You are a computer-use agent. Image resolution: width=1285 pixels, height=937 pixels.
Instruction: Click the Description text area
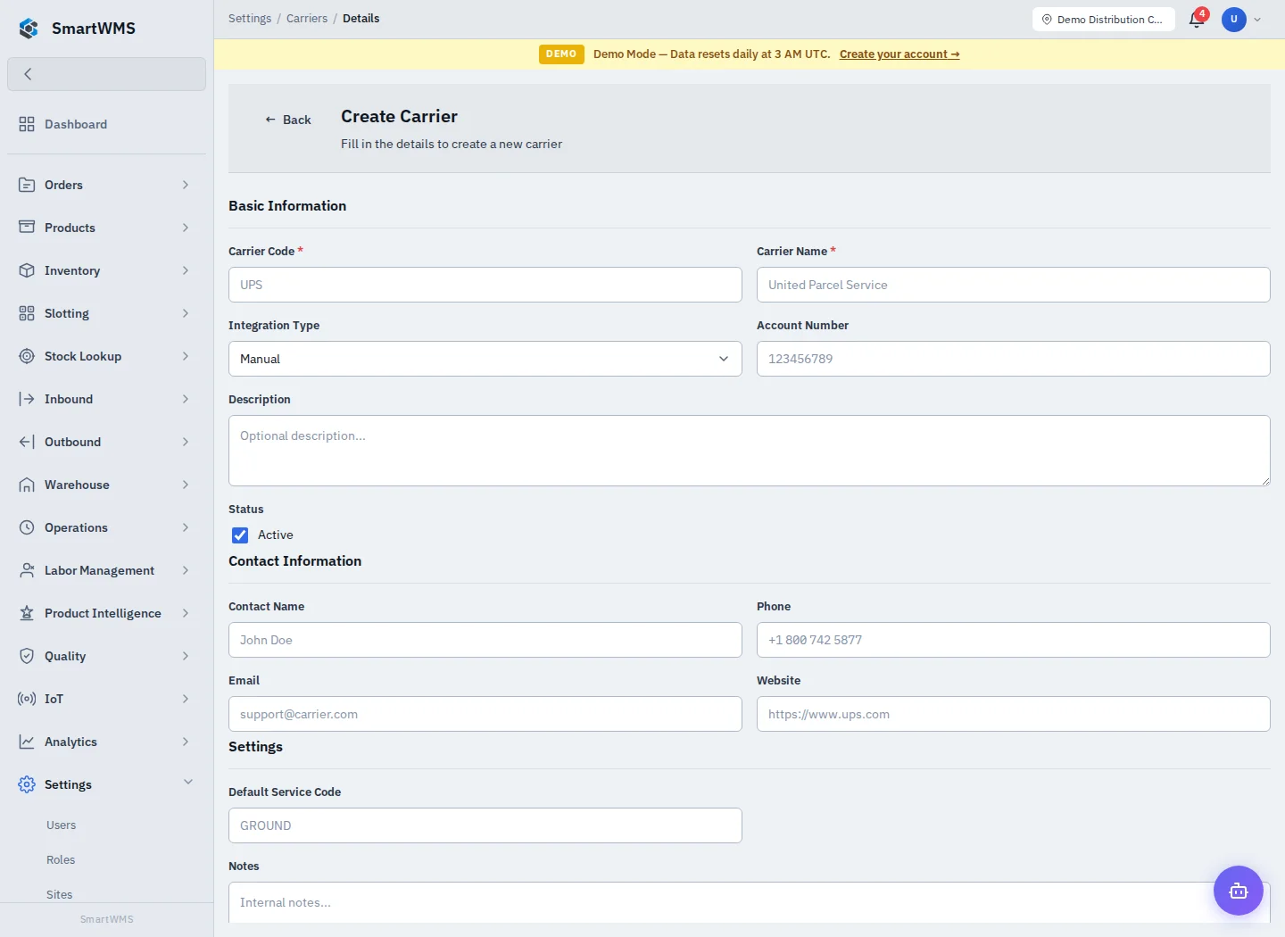pos(750,451)
